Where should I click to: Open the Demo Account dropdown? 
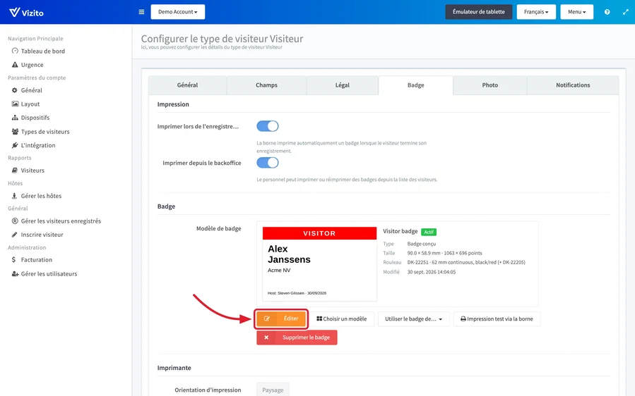coord(178,12)
